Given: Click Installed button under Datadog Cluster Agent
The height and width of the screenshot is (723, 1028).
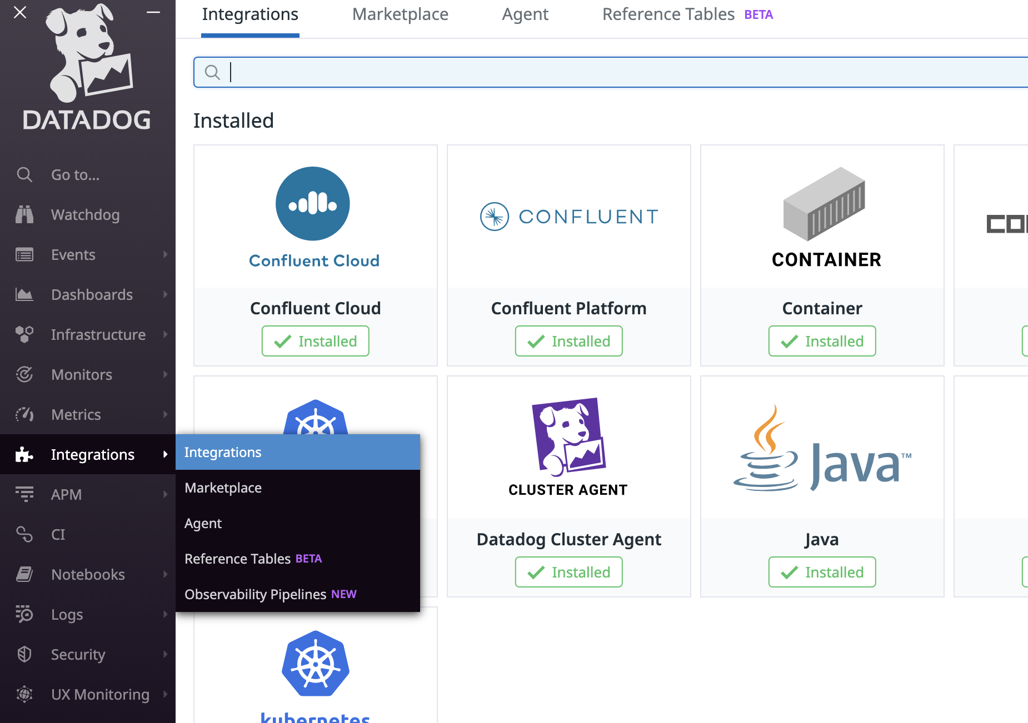Looking at the screenshot, I should (569, 572).
